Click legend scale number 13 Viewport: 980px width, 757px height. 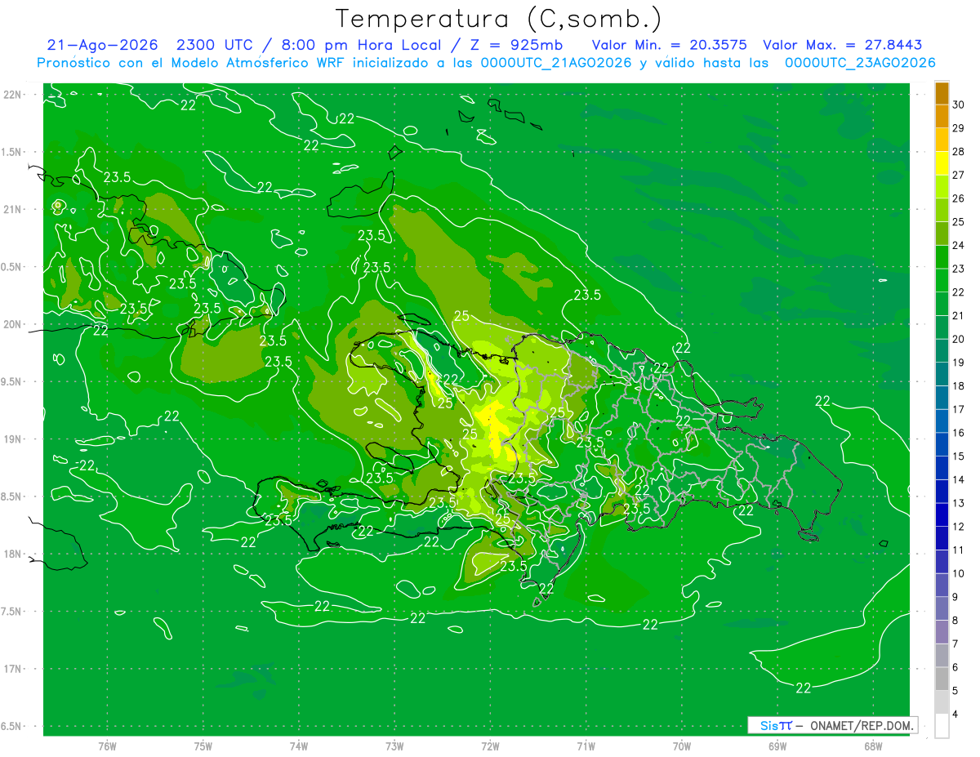[959, 503]
